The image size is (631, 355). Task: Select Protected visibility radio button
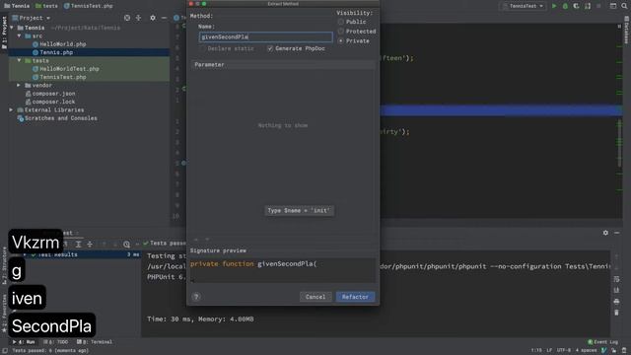[341, 32]
